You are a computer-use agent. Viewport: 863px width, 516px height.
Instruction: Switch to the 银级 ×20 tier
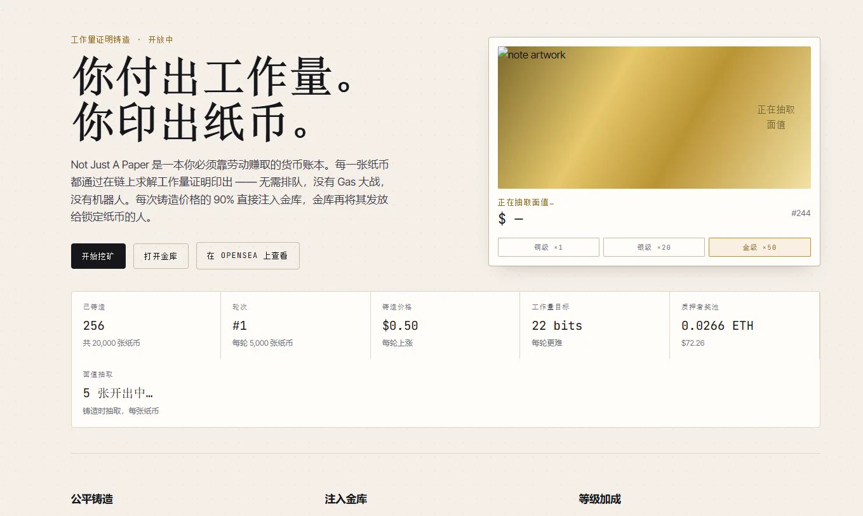point(654,247)
